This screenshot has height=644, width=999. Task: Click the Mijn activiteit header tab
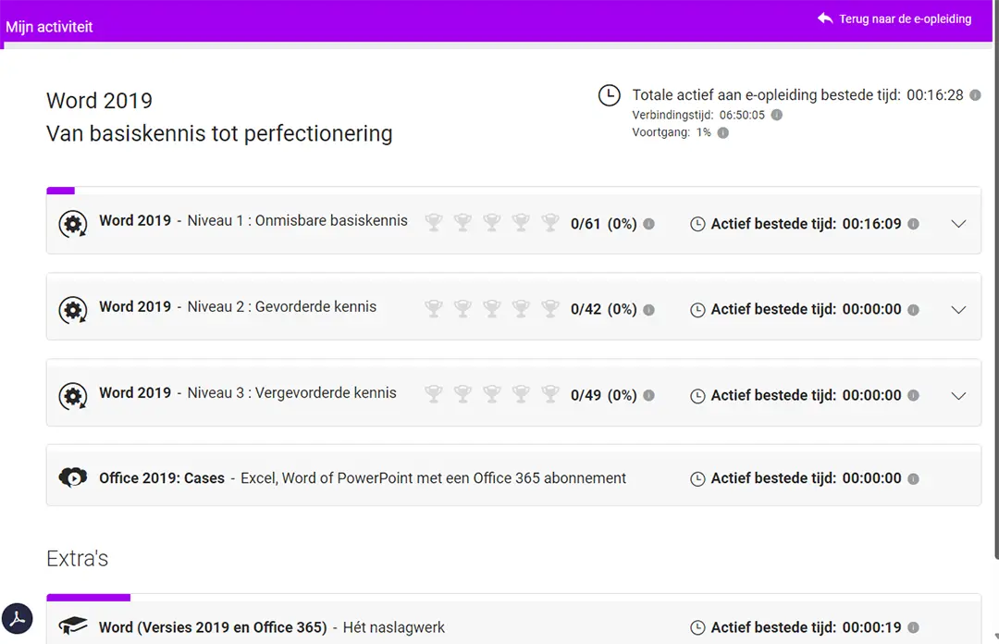[x=49, y=27]
